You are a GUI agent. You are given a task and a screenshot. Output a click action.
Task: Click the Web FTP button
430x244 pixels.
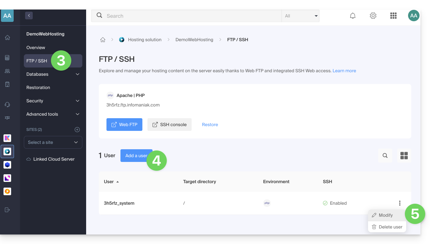[x=124, y=125]
